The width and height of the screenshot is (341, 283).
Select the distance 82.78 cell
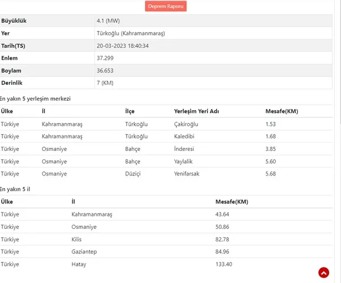coord(222,239)
